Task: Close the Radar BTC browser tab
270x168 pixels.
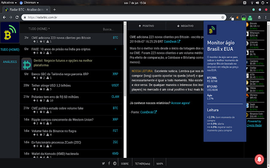Action: pyautogui.click(x=47, y=10)
